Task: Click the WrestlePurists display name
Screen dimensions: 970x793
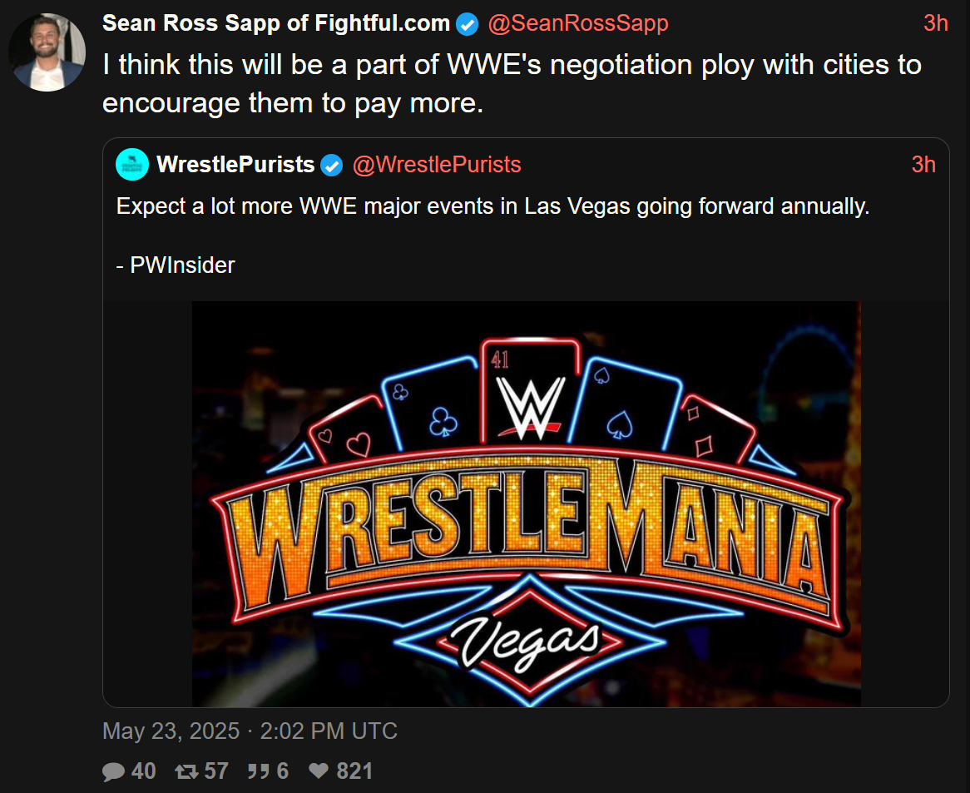Action: (235, 165)
